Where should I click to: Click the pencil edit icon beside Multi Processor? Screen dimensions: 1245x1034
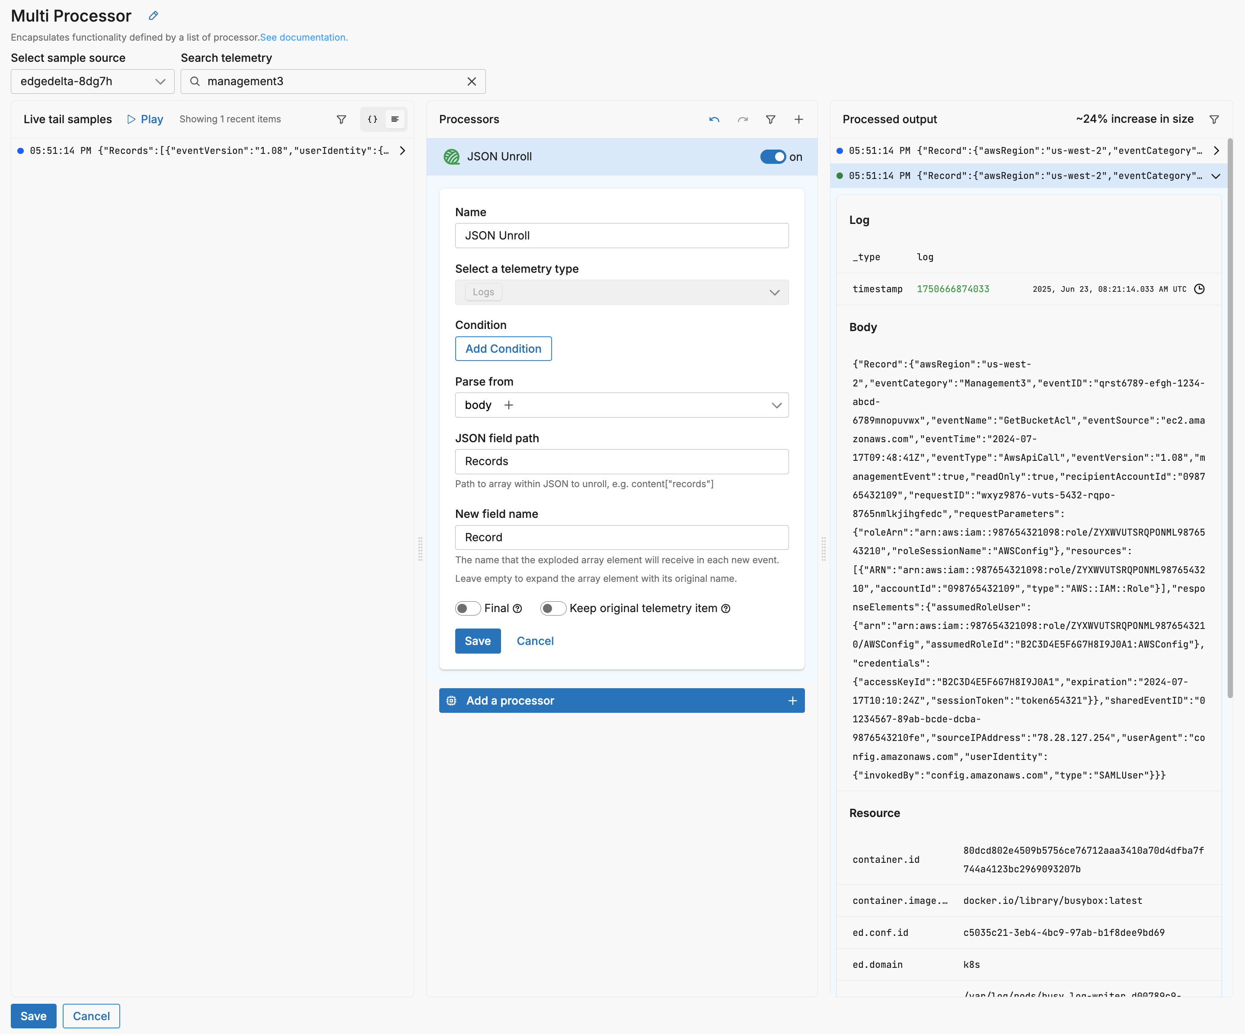tap(153, 16)
